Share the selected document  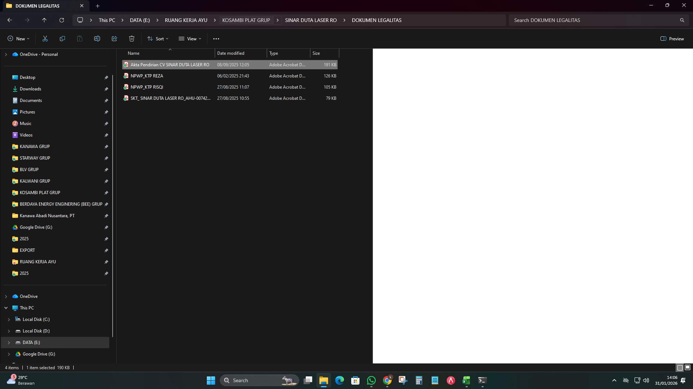114,39
